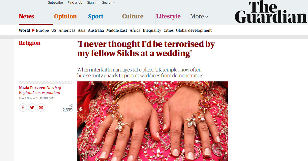Open the Search dropdown
This screenshot has height=161, width=308.
109,3
